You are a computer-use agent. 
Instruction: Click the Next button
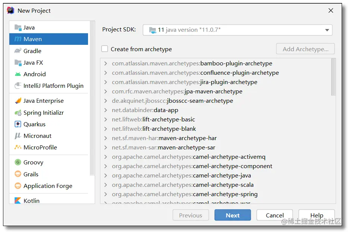[232, 215]
